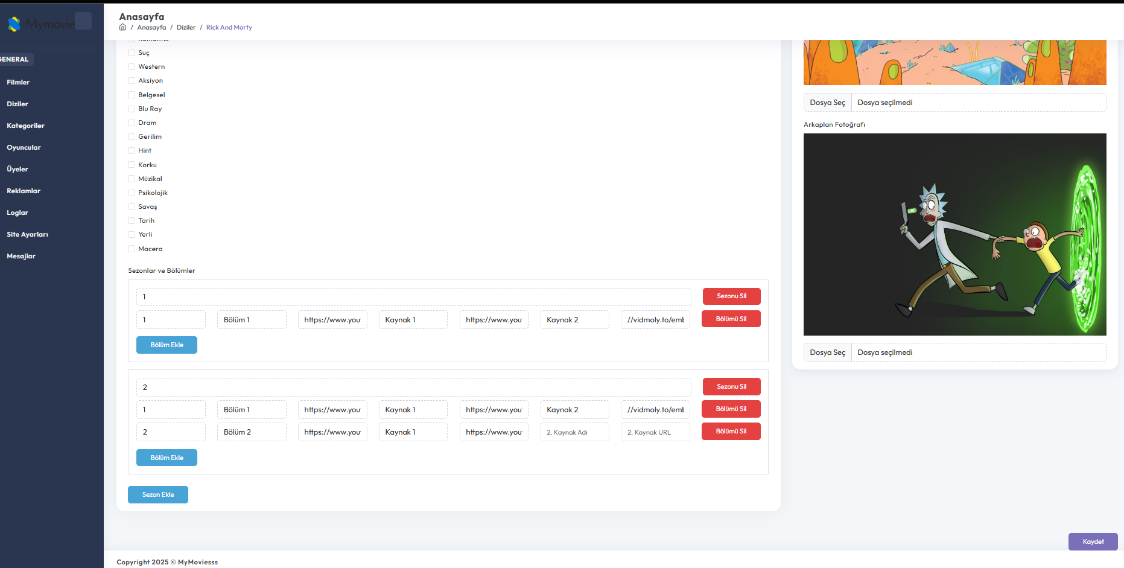Click Diziler breadcrumb link

pyautogui.click(x=186, y=27)
